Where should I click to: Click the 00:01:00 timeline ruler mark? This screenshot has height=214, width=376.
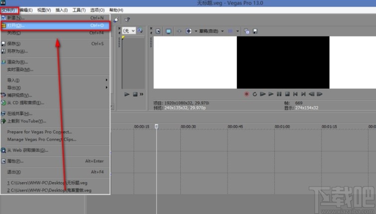282,127
